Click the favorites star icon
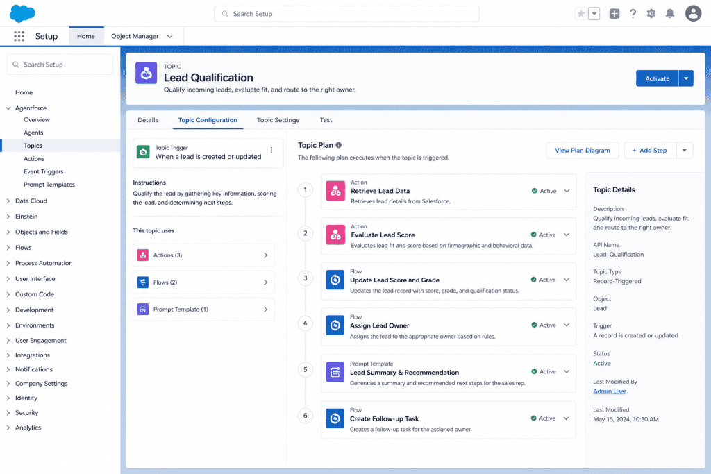 pos(581,14)
